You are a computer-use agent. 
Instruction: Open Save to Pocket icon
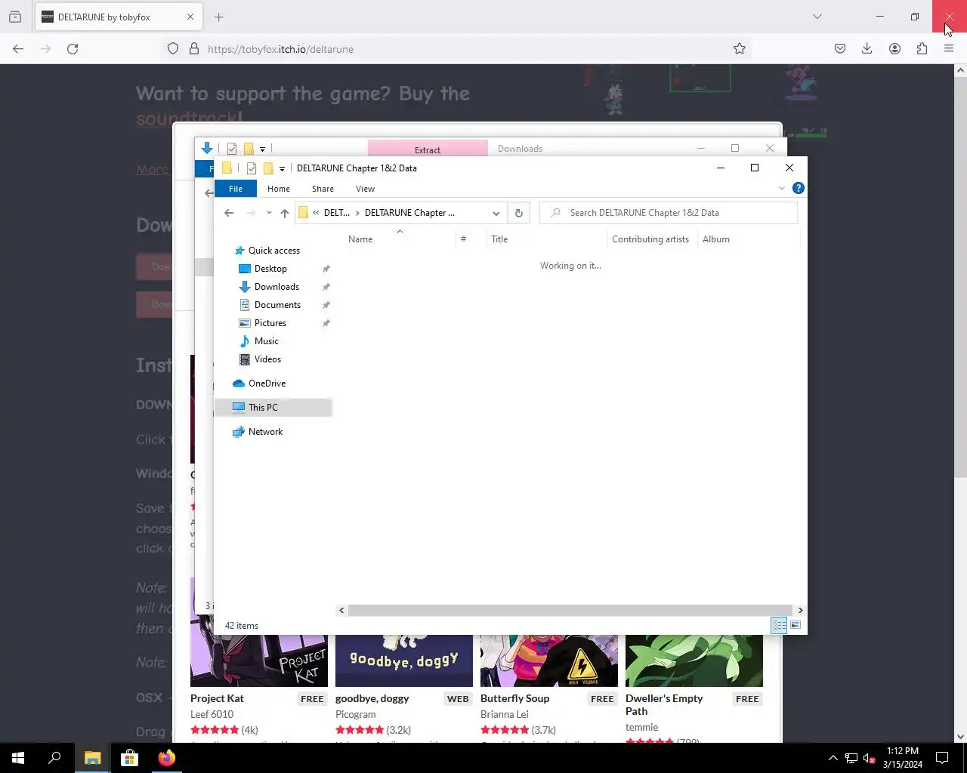840,49
